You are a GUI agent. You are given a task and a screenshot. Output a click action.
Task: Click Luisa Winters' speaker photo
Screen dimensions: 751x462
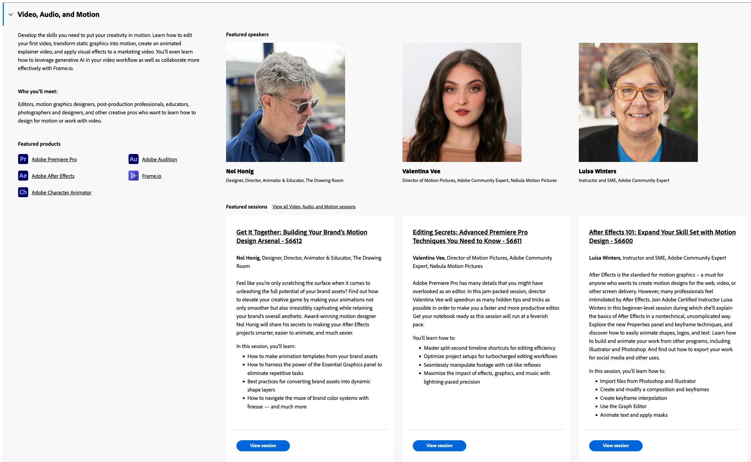point(638,102)
